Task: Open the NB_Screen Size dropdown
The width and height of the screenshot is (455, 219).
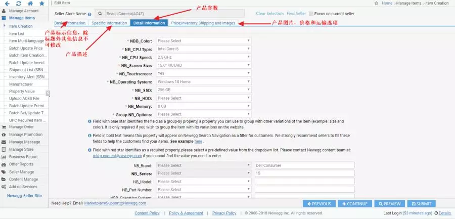Action: 203,65
